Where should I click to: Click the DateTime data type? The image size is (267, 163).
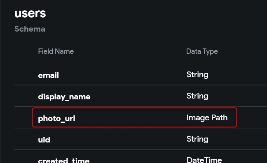click(x=204, y=160)
